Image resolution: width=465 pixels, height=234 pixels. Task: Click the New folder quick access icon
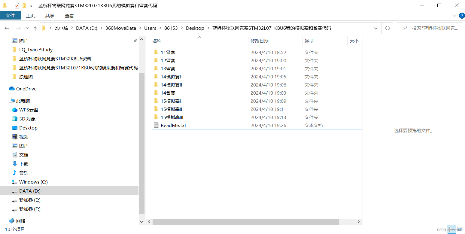click(24, 5)
